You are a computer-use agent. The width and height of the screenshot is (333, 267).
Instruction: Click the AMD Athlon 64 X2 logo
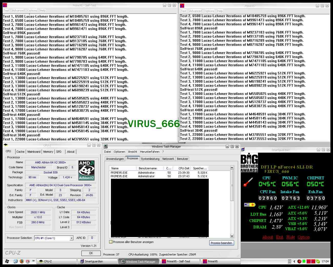coord(86,170)
